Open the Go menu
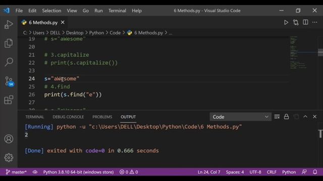Screen dimensions: 323x181 [x=86, y=11]
